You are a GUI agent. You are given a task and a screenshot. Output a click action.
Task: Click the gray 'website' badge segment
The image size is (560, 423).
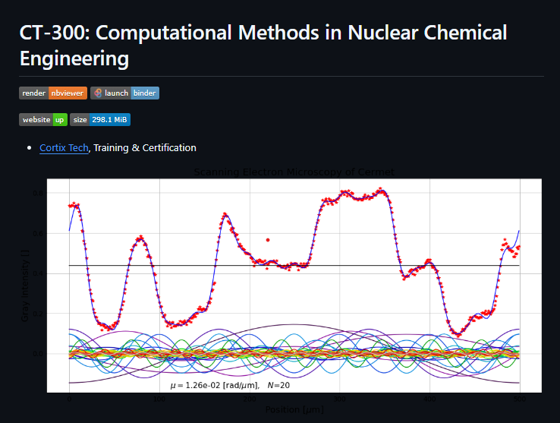tap(36, 120)
